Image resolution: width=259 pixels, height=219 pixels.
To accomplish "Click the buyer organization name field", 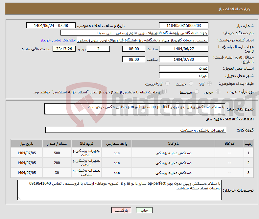I will click(x=134, y=33).
